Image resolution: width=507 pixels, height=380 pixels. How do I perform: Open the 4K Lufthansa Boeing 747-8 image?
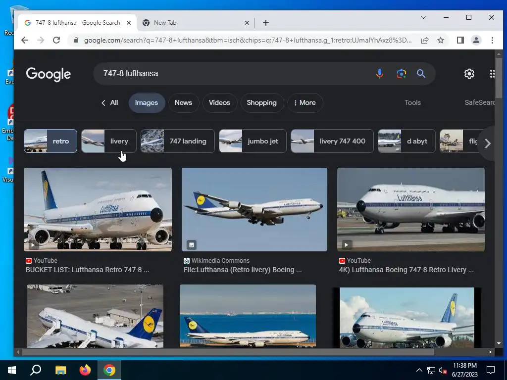click(x=410, y=209)
